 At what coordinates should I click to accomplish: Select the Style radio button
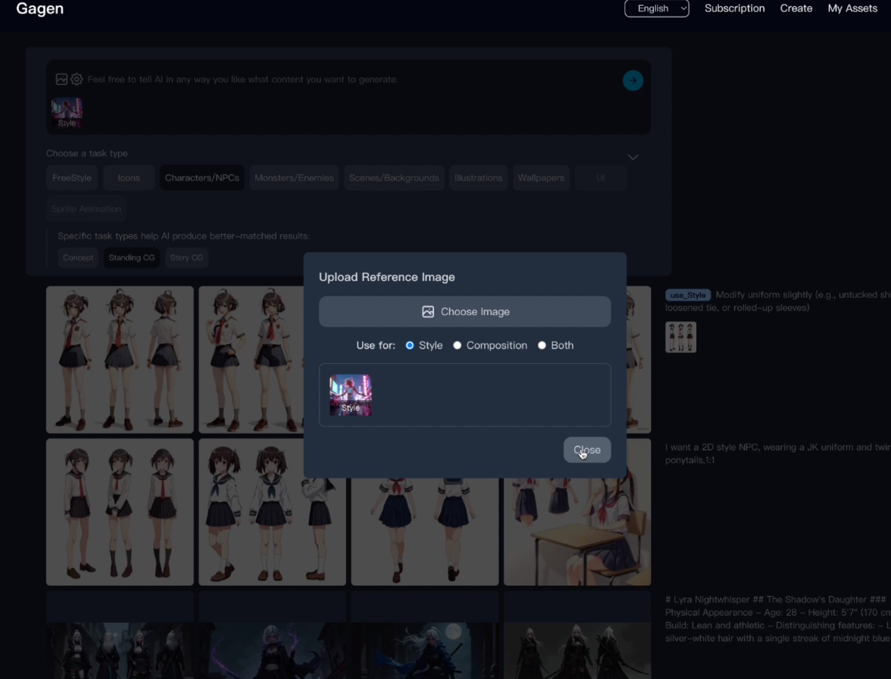point(410,345)
